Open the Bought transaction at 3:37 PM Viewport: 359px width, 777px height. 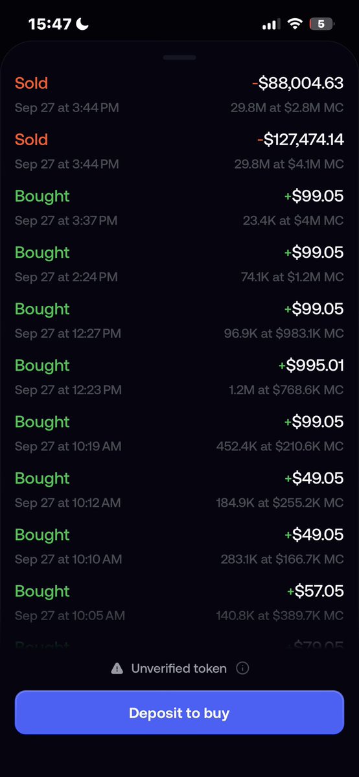pos(179,207)
